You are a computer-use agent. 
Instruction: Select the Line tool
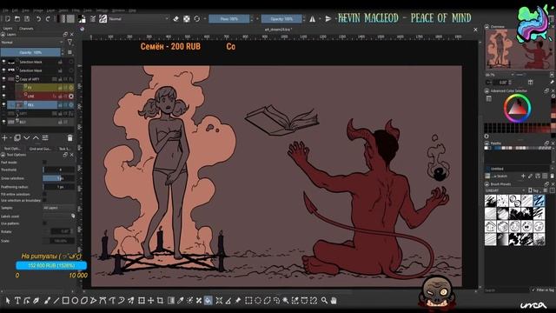pyautogui.click(x=56, y=301)
